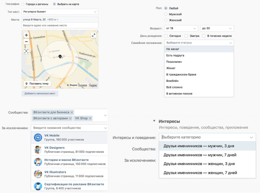The image size is (260, 193).
Task: Expand the selected communities field arrow
Action: (105, 115)
